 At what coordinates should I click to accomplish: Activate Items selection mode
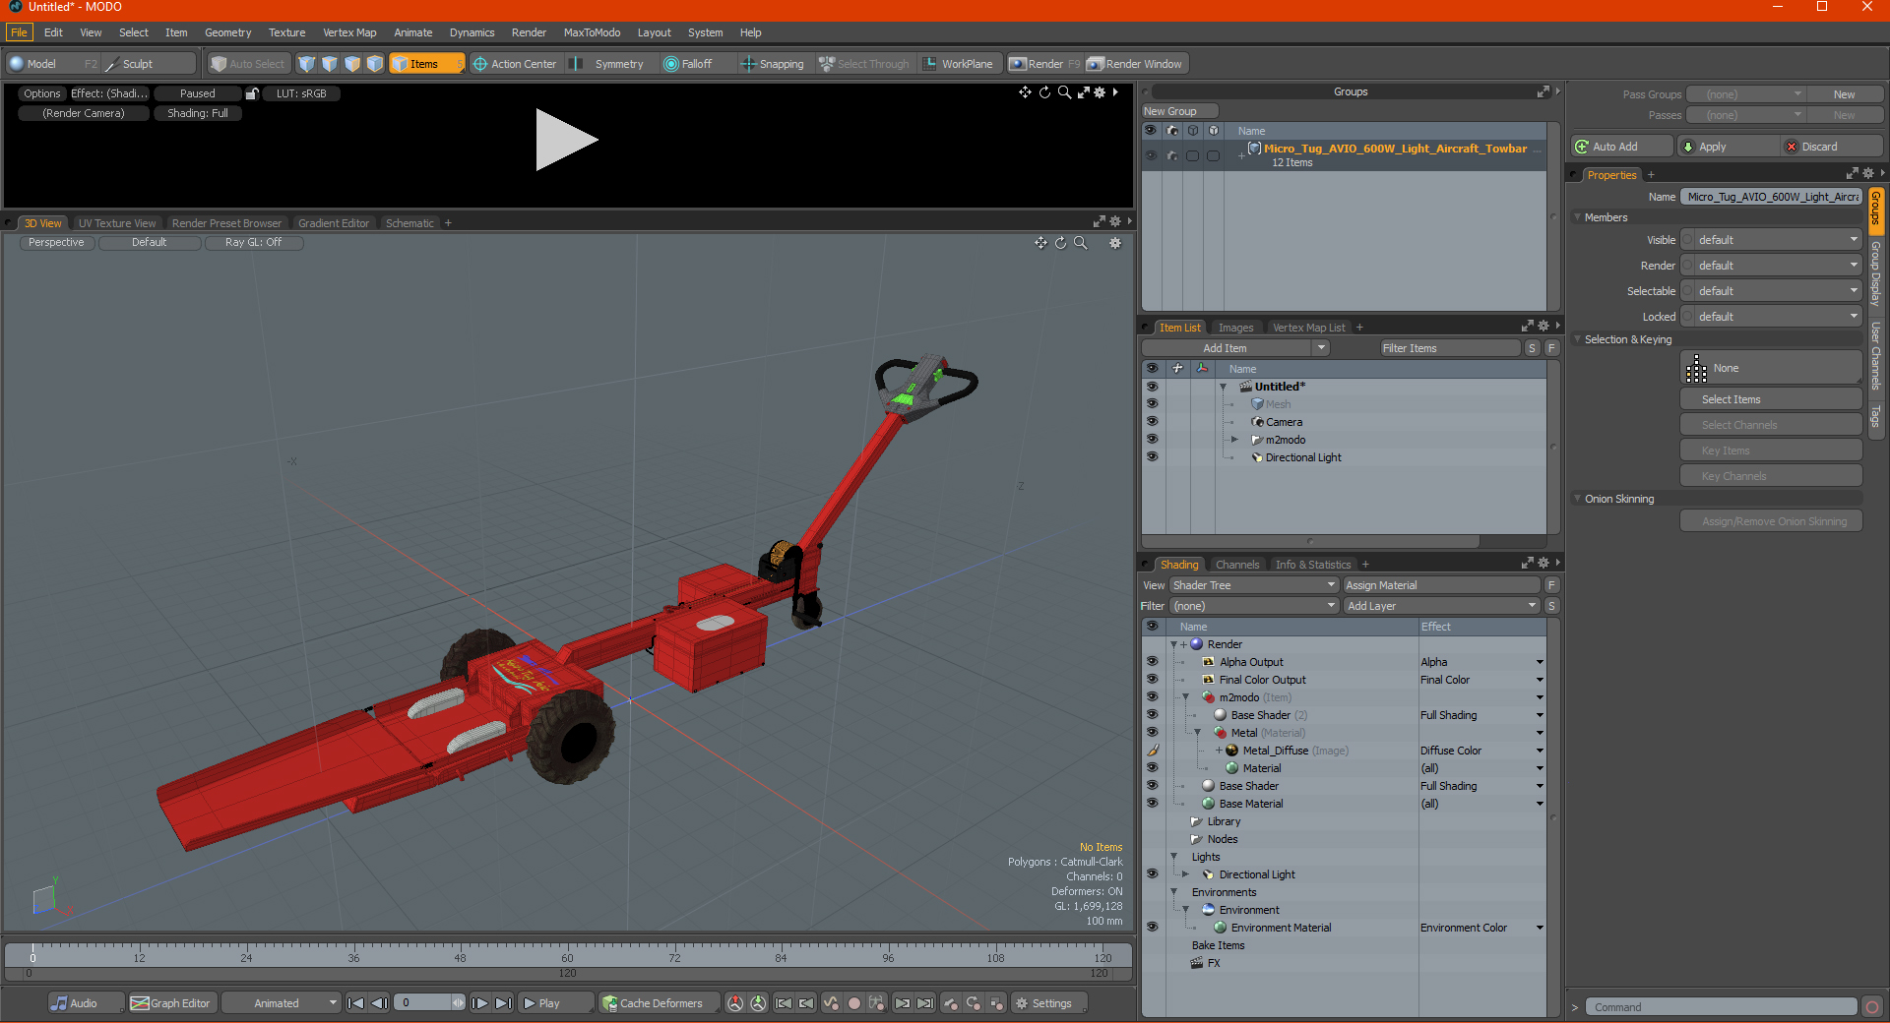[x=426, y=64]
